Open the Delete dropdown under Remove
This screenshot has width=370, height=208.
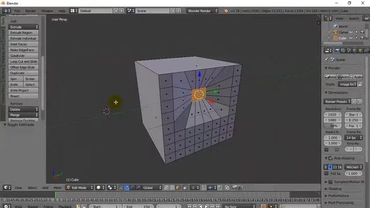click(23, 109)
